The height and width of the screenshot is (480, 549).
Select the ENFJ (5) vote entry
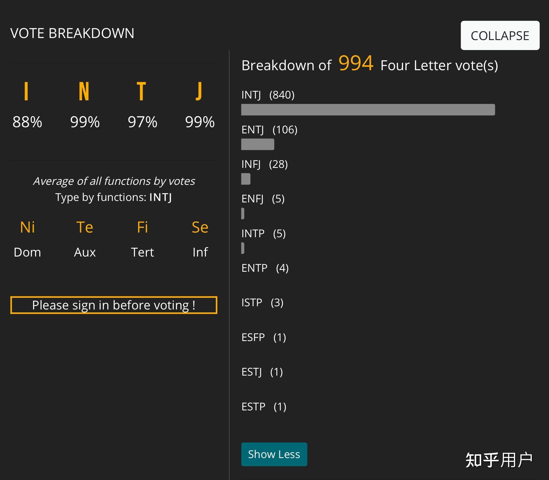click(x=263, y=199)
